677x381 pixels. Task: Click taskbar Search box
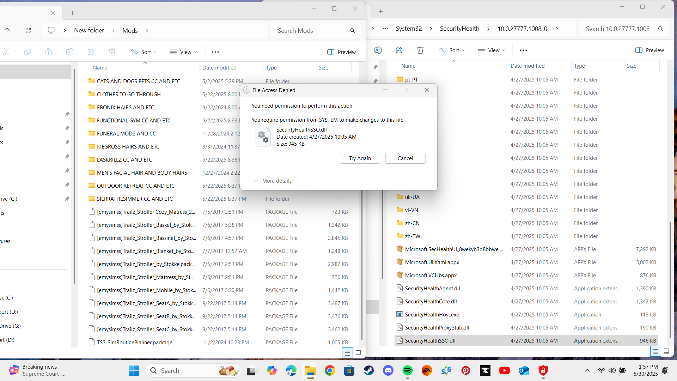tap(193, 370)
